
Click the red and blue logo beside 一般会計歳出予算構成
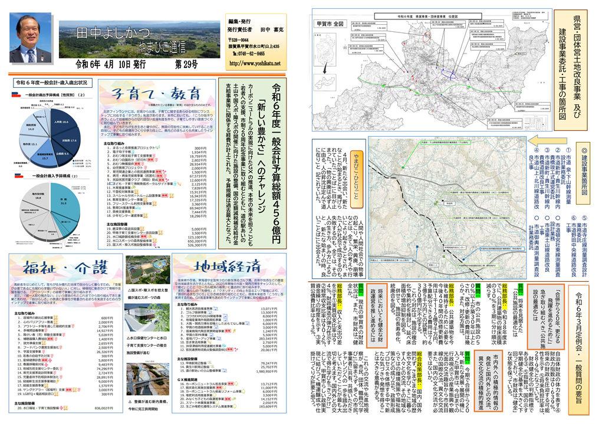(17, 94)
